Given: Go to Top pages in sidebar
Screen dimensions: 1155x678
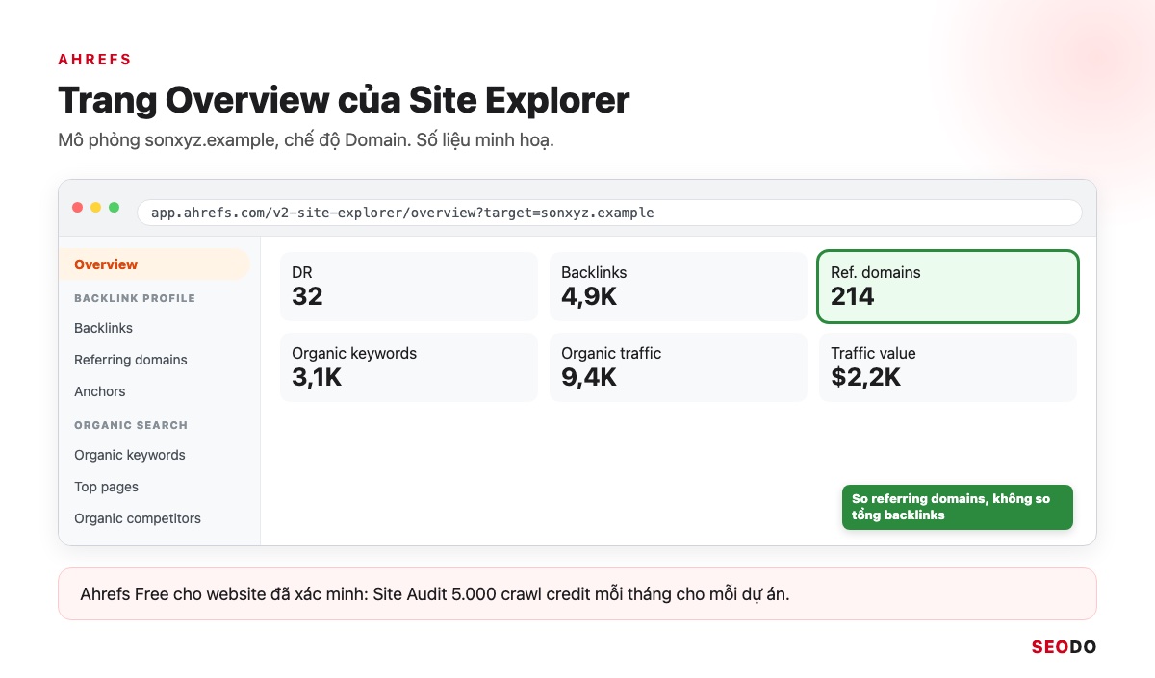Looking at the screenshot, I should point(106,487).
